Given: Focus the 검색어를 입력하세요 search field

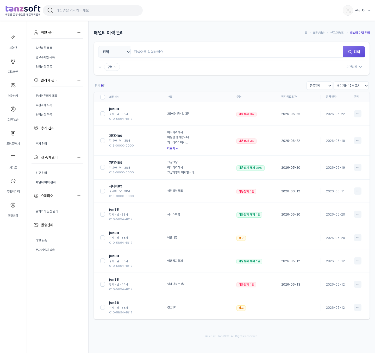Looking at the screenshot, I should click(236, 52).
